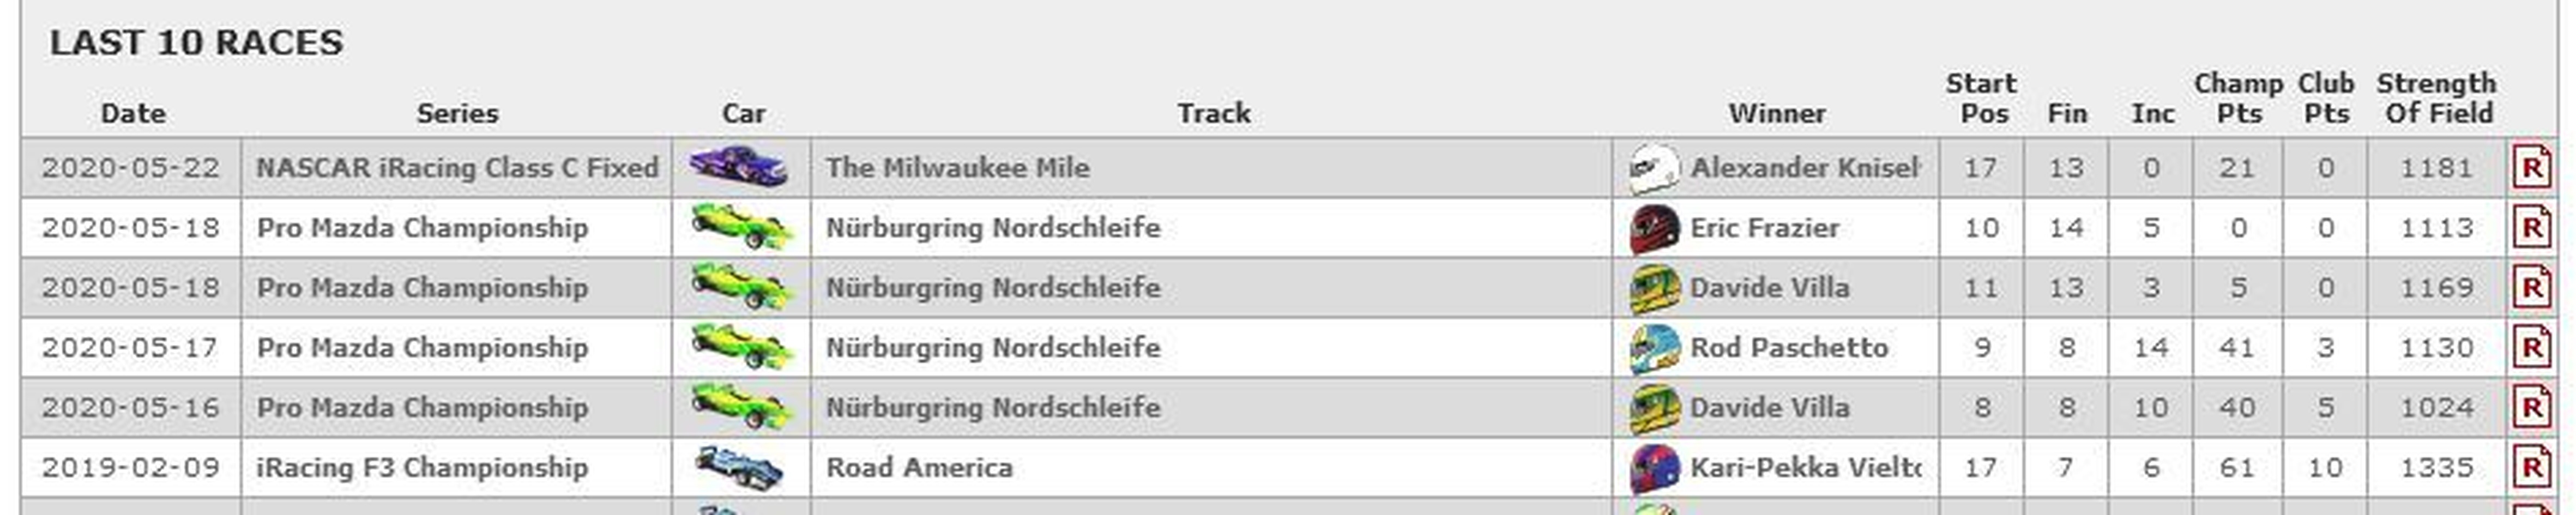Click the purple NASCAR truck car icon

point(739,166)
